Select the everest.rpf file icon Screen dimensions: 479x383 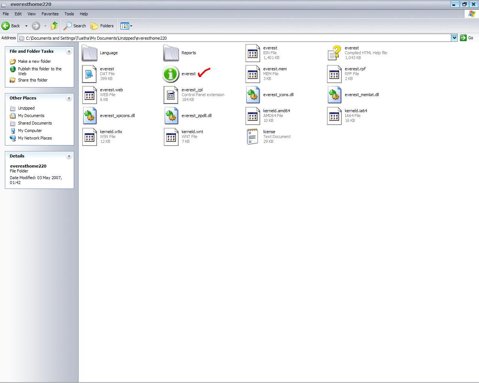pos(334,74)
